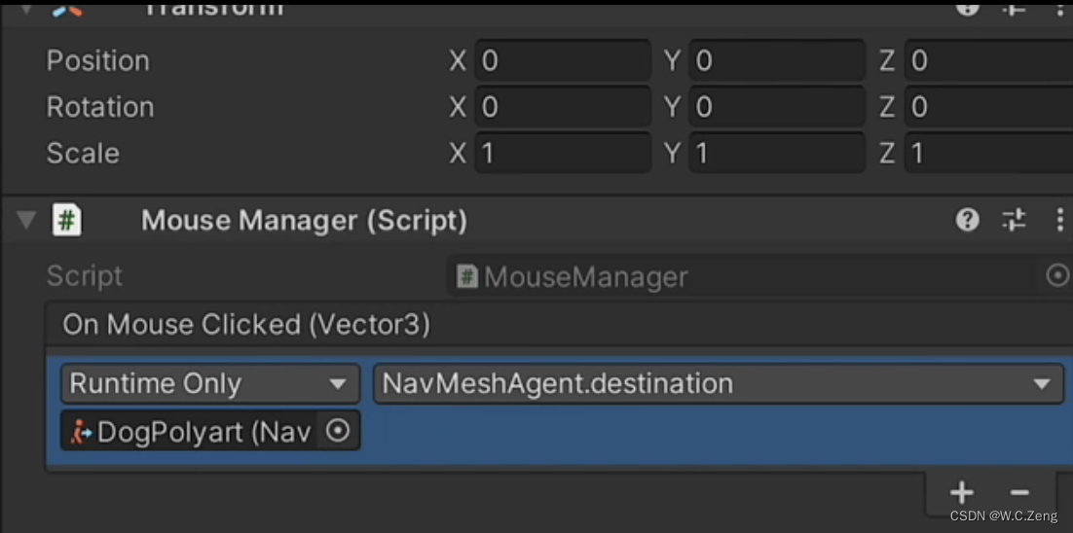Screen dimensions: 1073x533
Task: Click the Rotation Y input field
Action: [777, 107]
